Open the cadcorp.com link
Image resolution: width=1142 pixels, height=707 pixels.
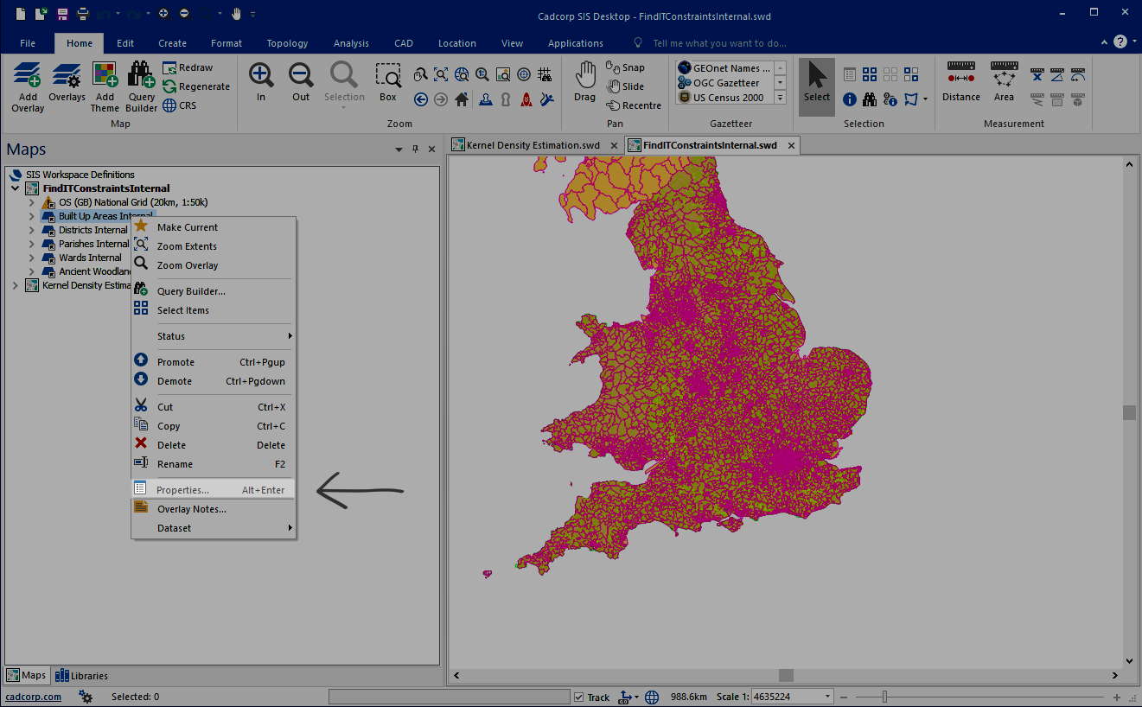[x=33, y=697]
